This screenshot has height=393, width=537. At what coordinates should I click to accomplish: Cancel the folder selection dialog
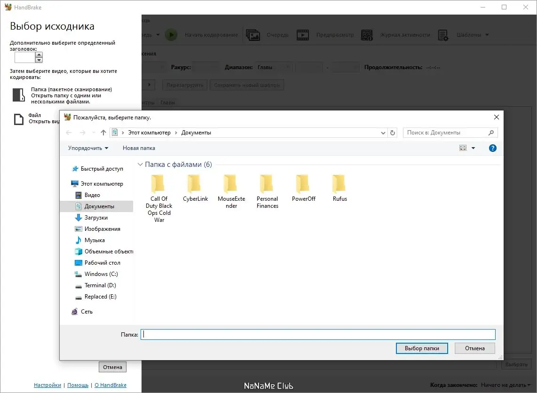pyautogui.click(x=474, y=348)
